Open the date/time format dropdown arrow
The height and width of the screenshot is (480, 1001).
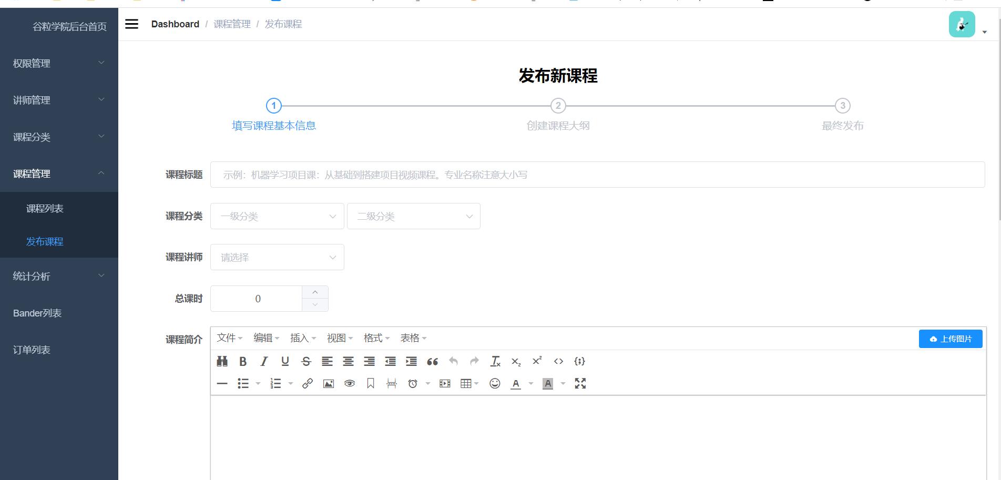click(x=428, y=384)
